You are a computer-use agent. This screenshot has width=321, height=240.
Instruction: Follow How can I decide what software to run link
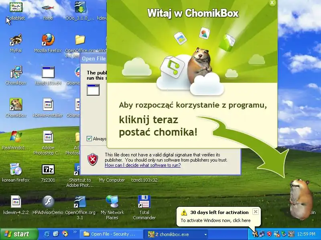tap(143, 165)
